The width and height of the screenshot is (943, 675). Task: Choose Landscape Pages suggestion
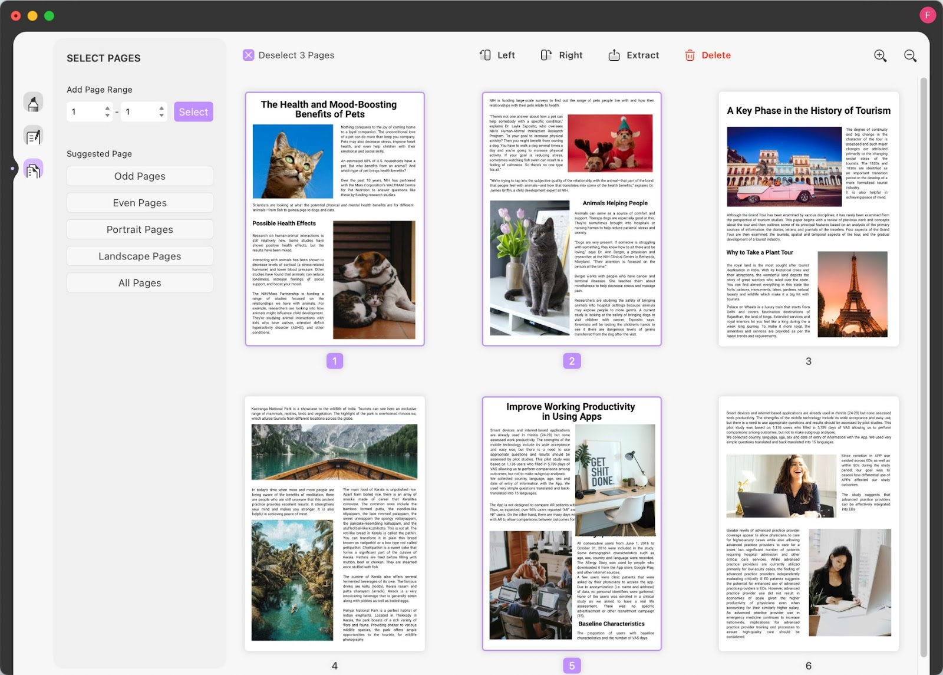(140, 256)
